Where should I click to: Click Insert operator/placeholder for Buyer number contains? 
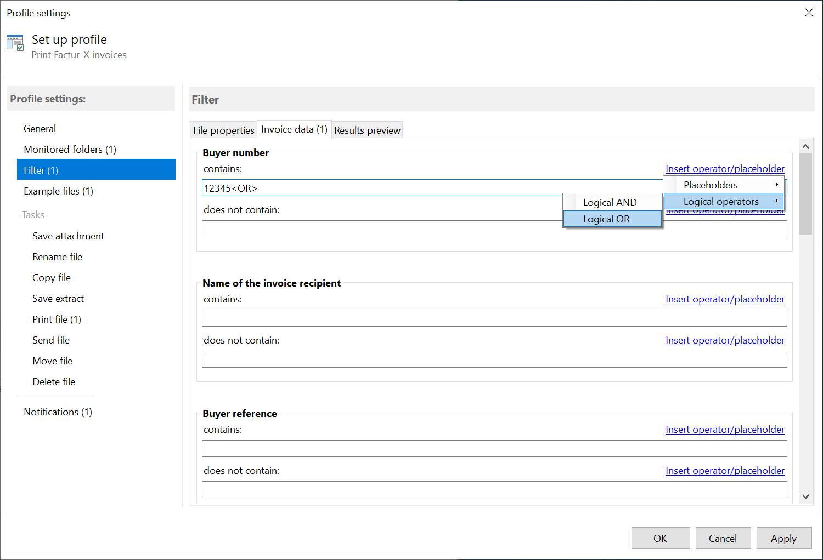725,169
